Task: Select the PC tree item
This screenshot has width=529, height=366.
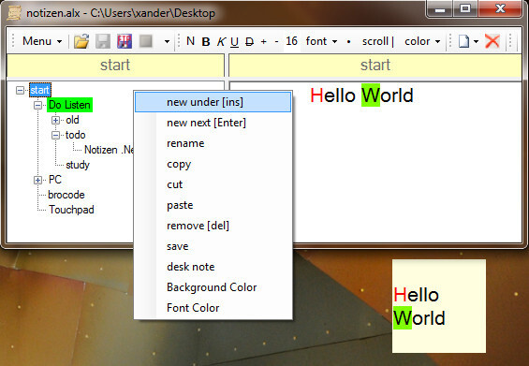Action: [x=55, y=180]
